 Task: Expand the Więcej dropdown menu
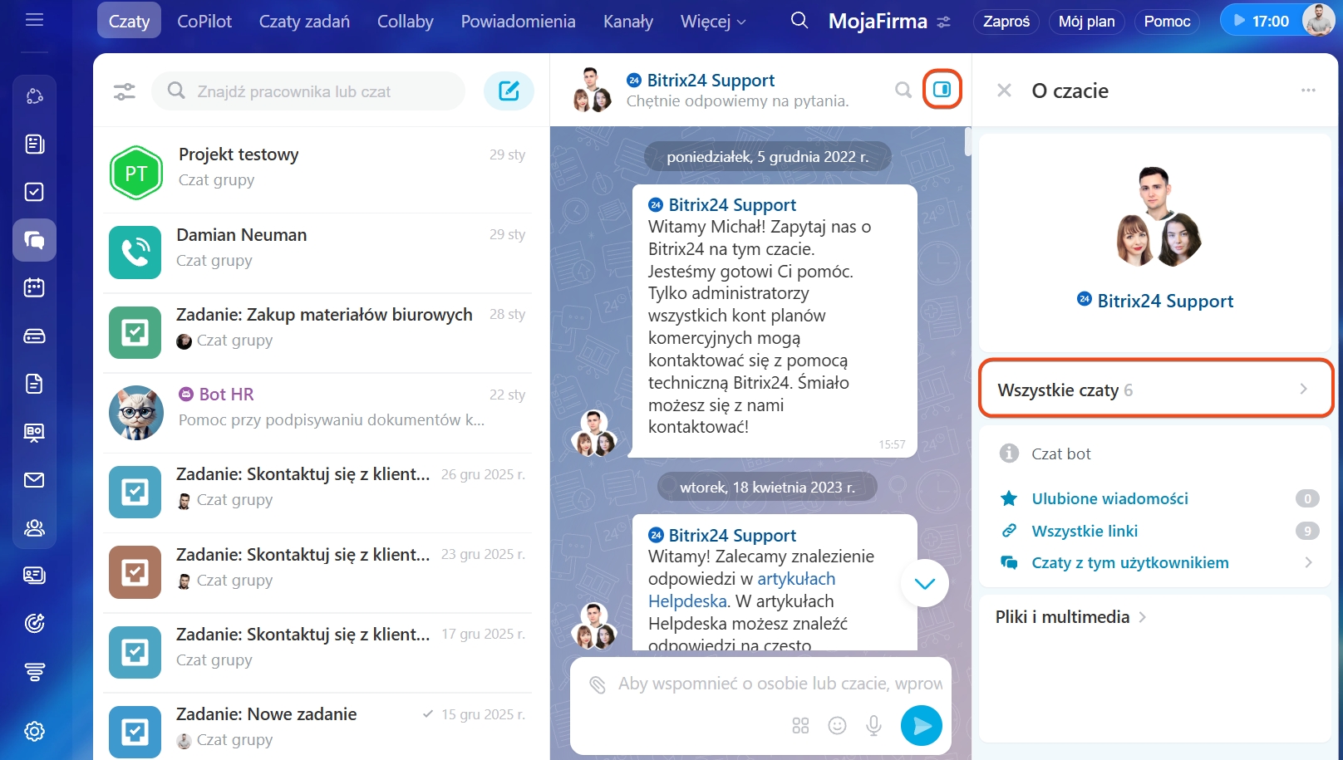coord(712,22)
